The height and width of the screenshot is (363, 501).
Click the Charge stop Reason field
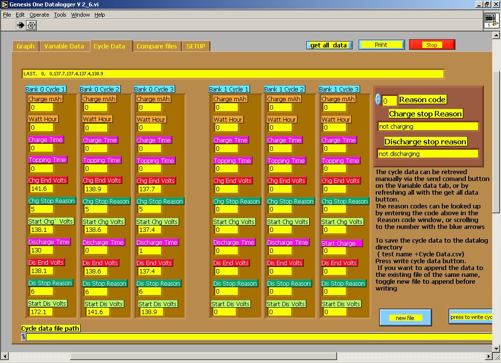pyautogui.click(x=428, y=127)
